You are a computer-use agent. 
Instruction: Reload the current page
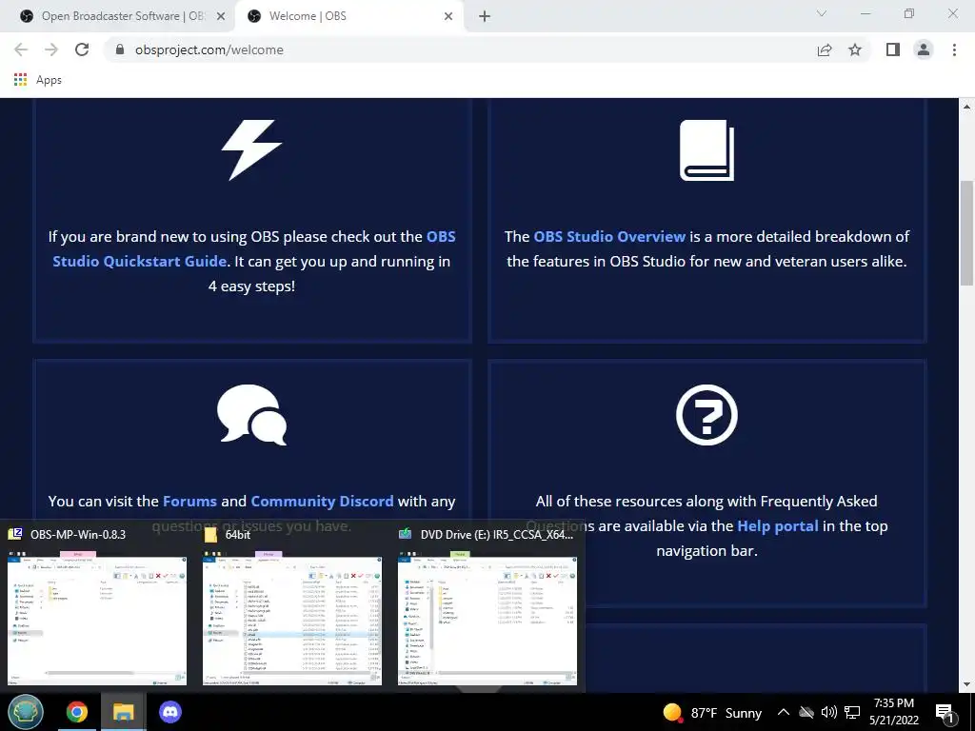tap(82, 49)
